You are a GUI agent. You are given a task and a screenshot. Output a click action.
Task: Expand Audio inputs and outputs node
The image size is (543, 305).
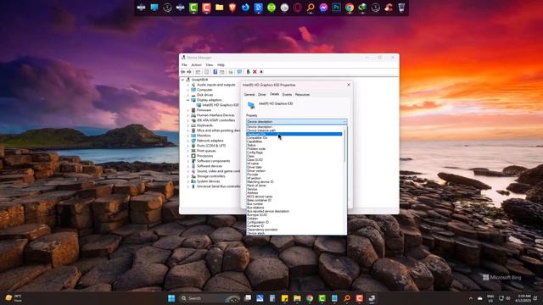188,85
